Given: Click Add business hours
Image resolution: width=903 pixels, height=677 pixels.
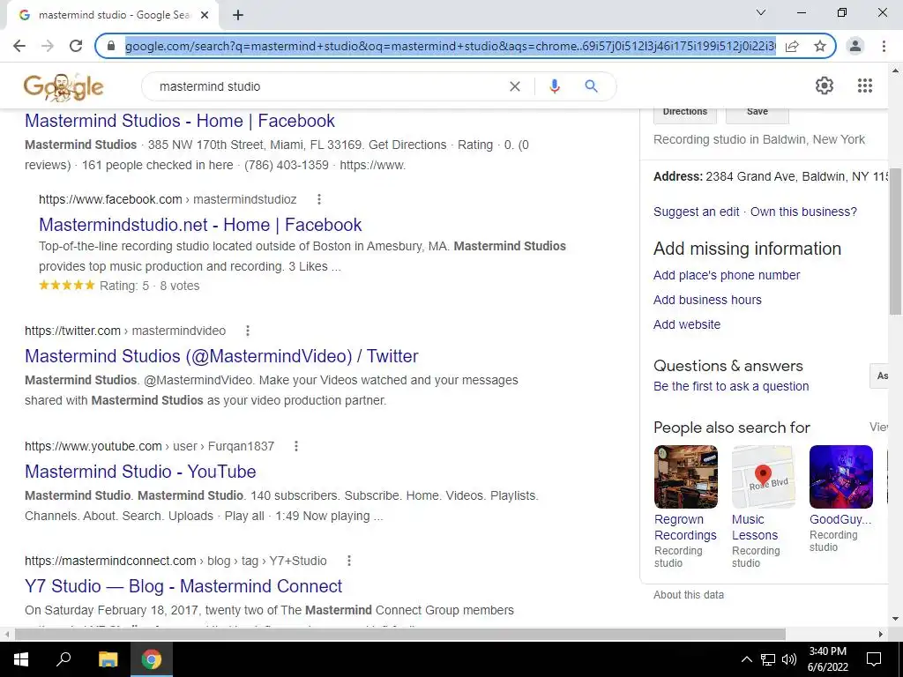Looking at the screenshot, I should coord(707,300).
